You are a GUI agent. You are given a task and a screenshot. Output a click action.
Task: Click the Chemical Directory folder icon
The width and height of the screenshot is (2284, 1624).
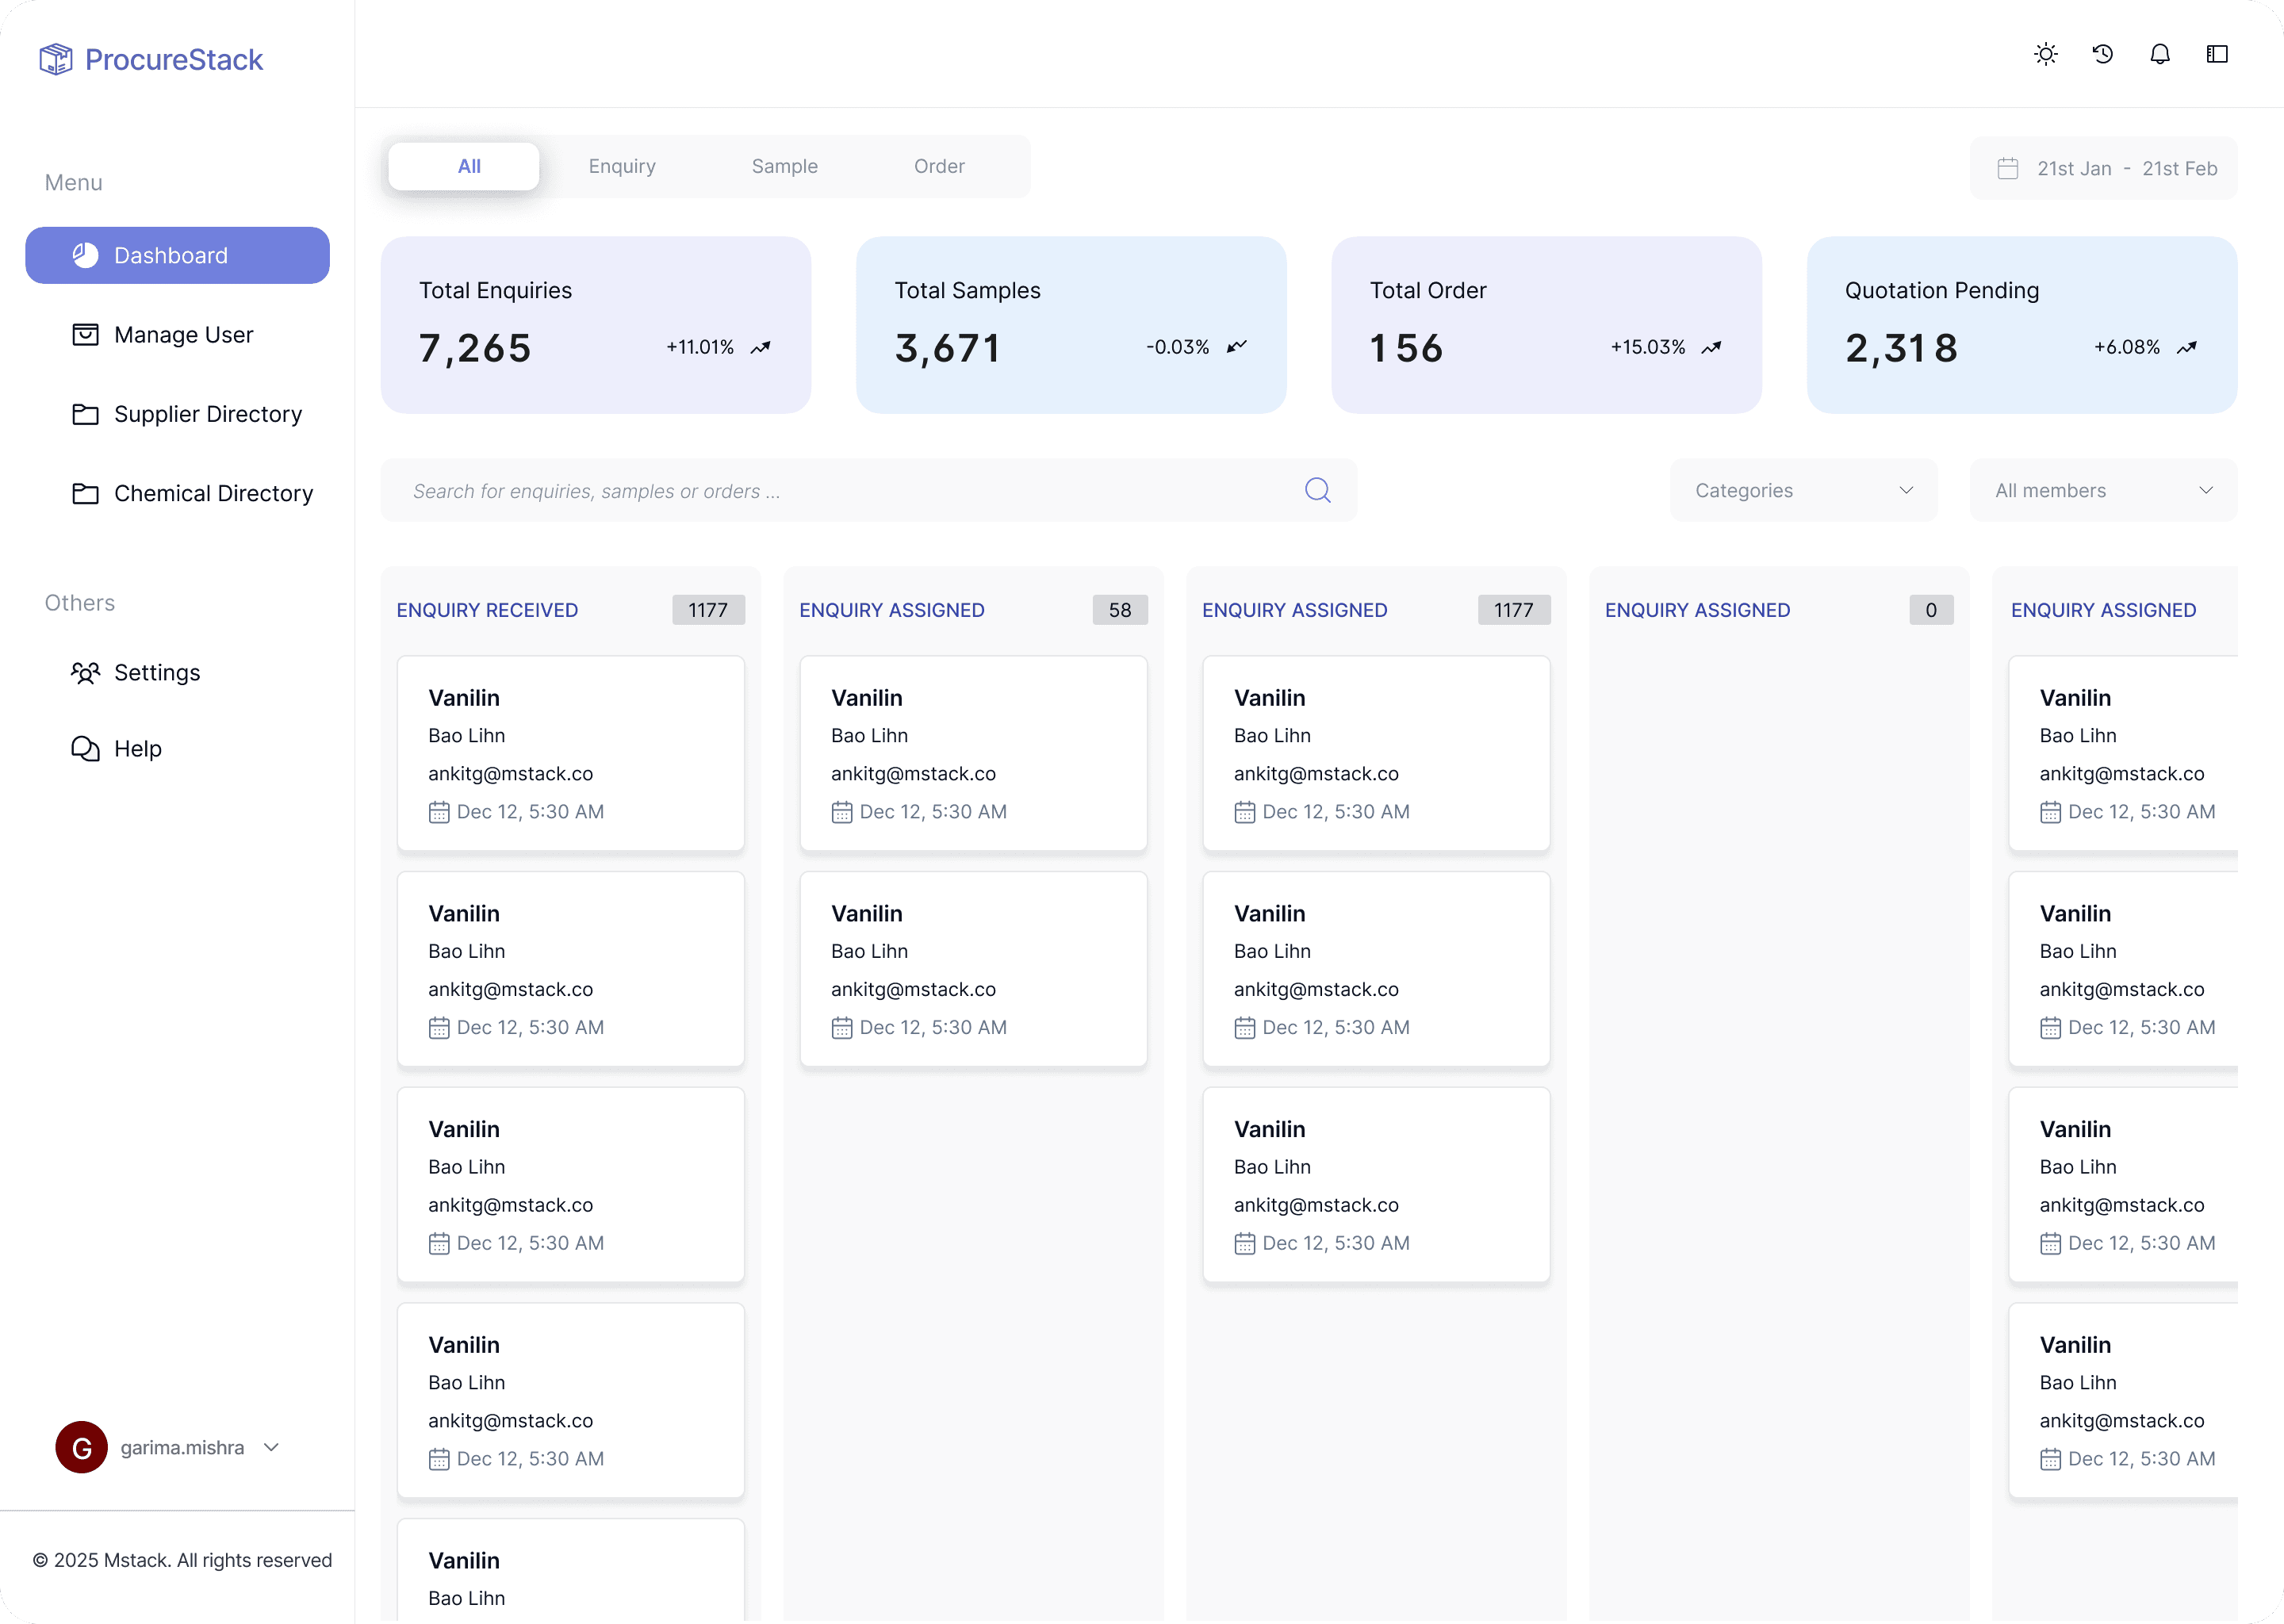click(86, 493)
